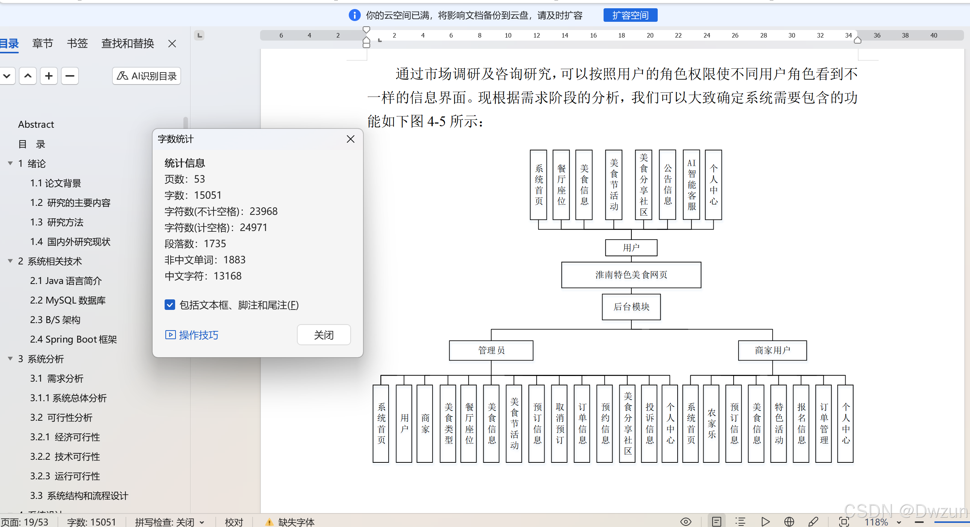Screen dimensions: 970x527
Task: Click the blue info icon in cloud notice
Action: 354,15
